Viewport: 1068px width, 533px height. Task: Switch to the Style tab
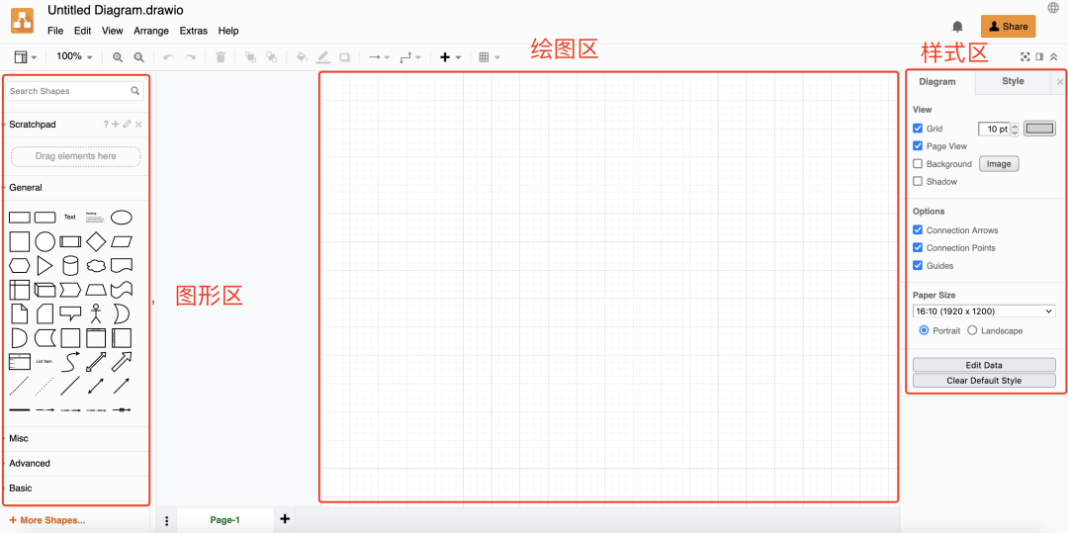click(x=1013, y=82)
